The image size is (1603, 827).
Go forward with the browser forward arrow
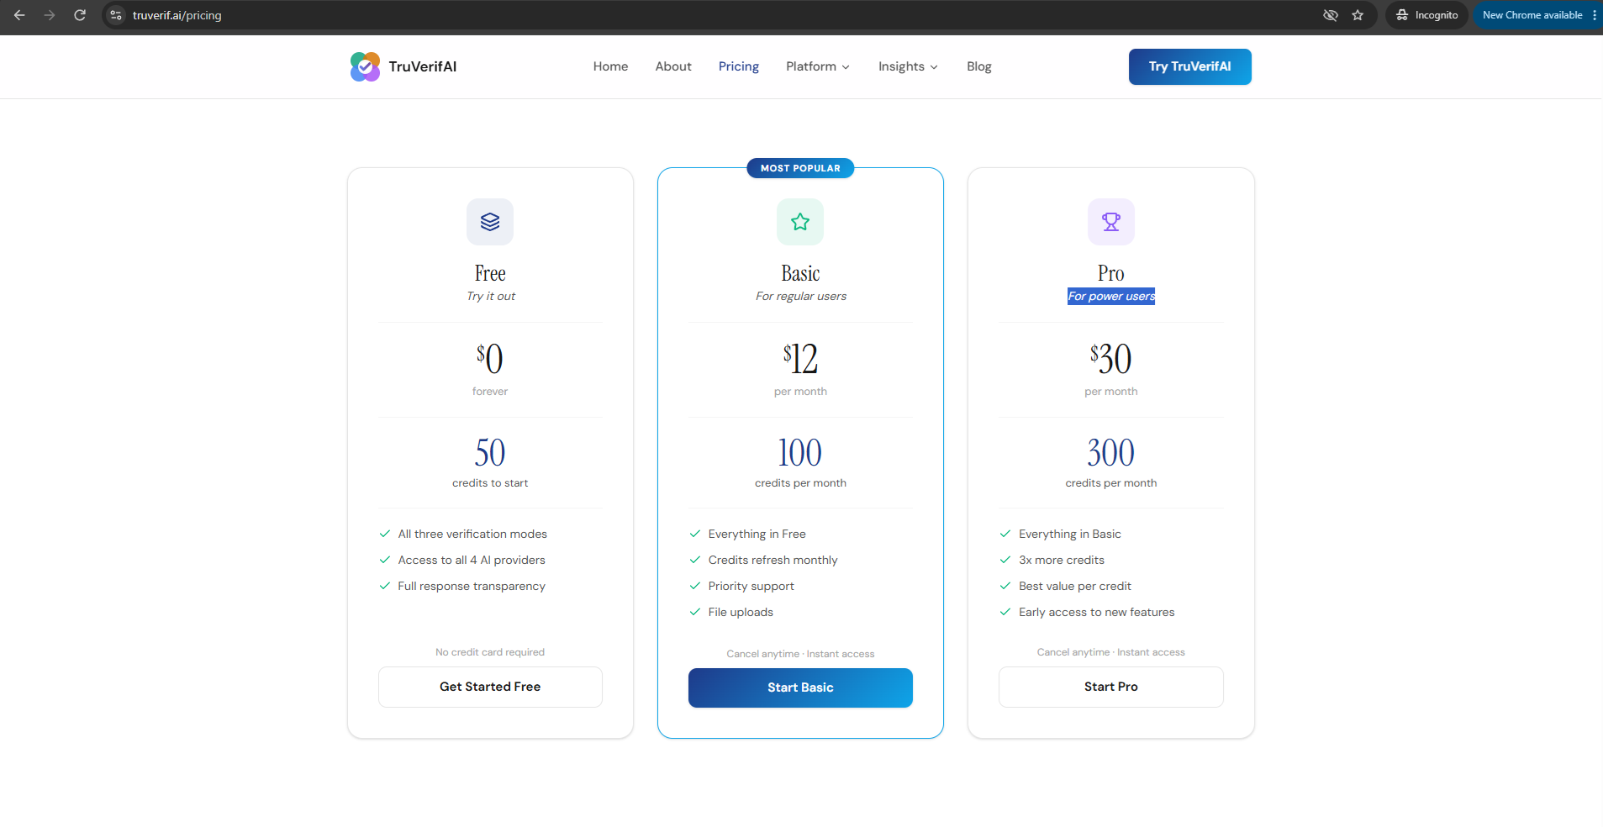(50, 15)
